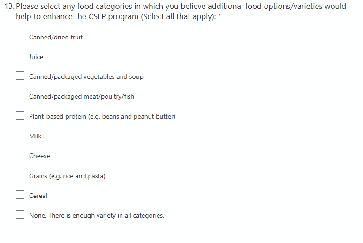The height and width of the screenshot is (243, 363).
Task: Click the 'Plant-based protein' label text
Action: coord(102,116)
